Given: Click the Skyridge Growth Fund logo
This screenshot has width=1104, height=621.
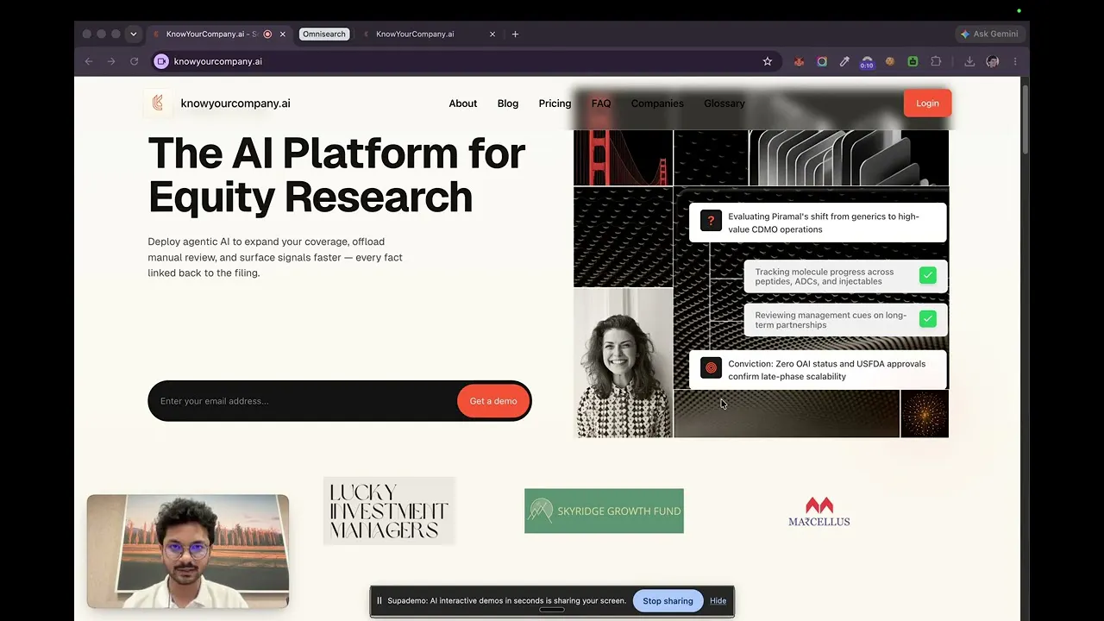Looking at the screenshot, I should tap(604, 511).
